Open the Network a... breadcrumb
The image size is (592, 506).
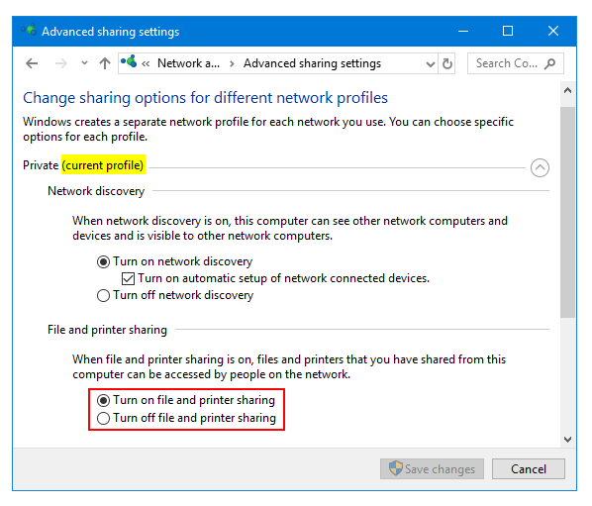(188, 63)
